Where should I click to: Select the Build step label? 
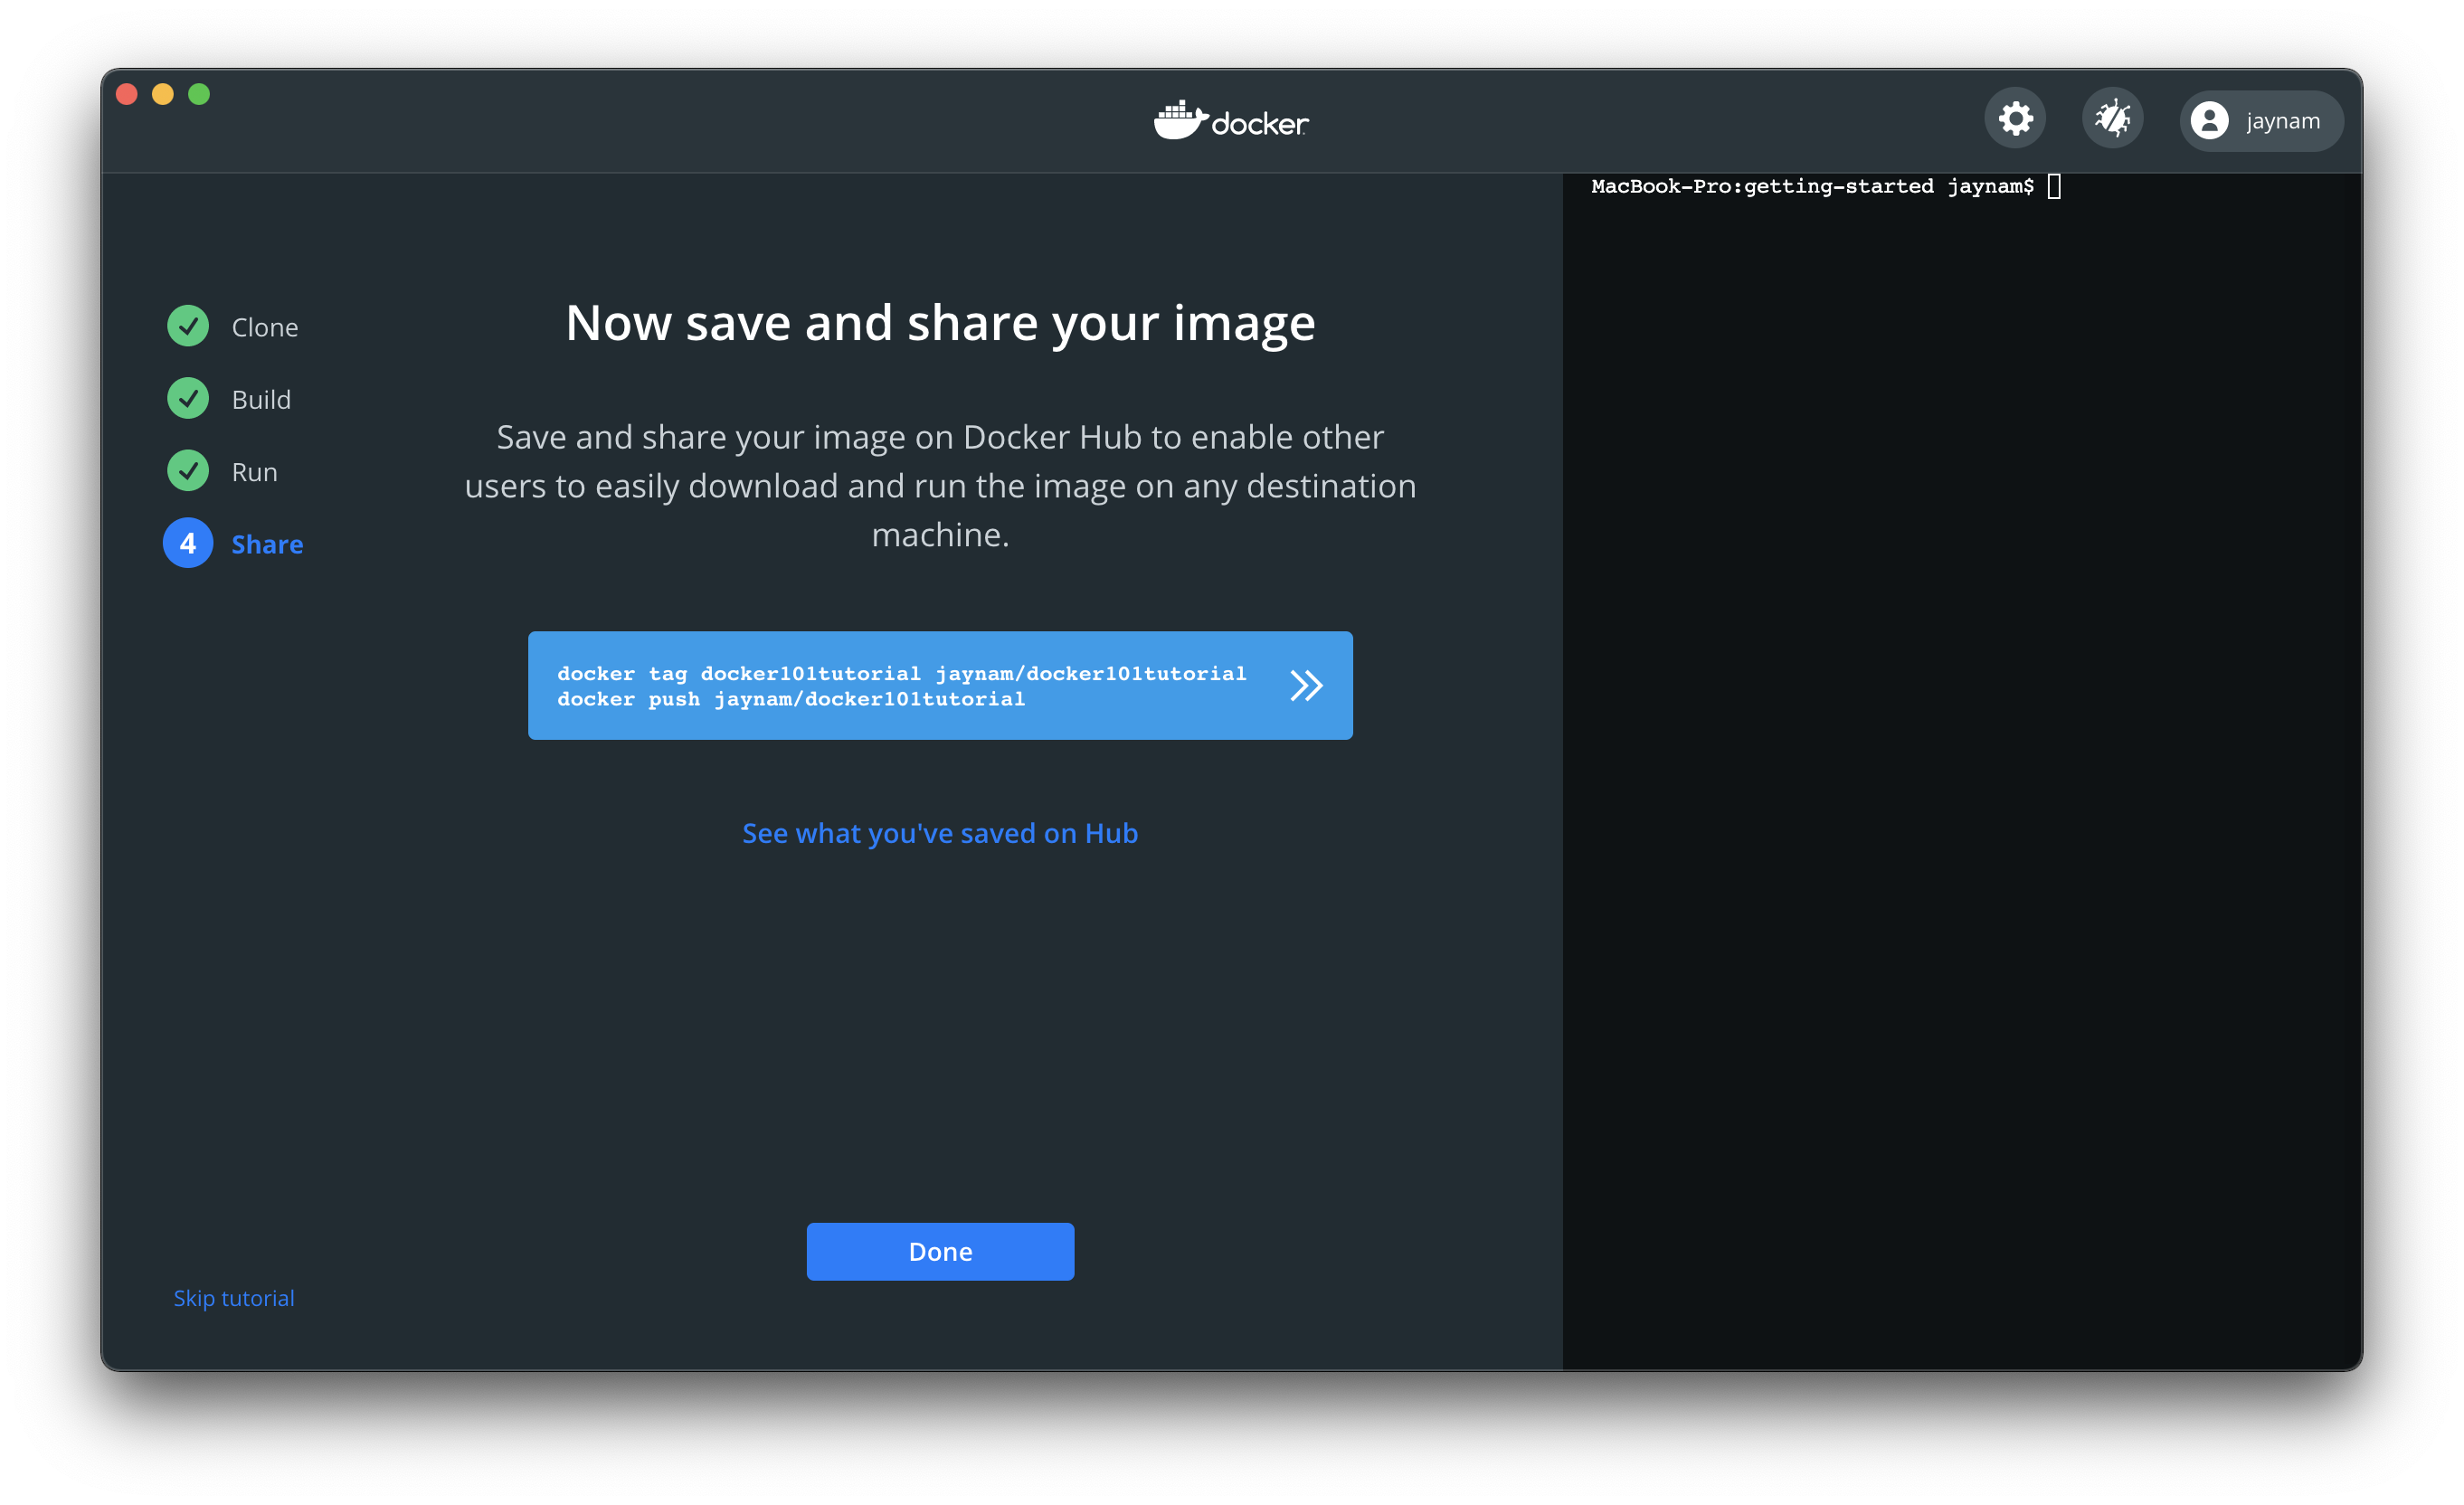point(261,400)
